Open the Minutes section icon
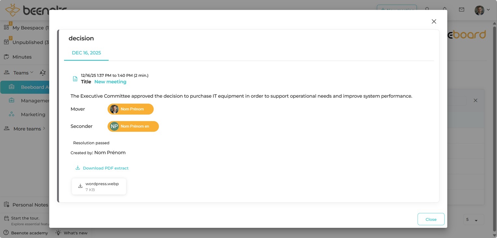Viewport: 497px width, 238px height. (x=6, y=57)
